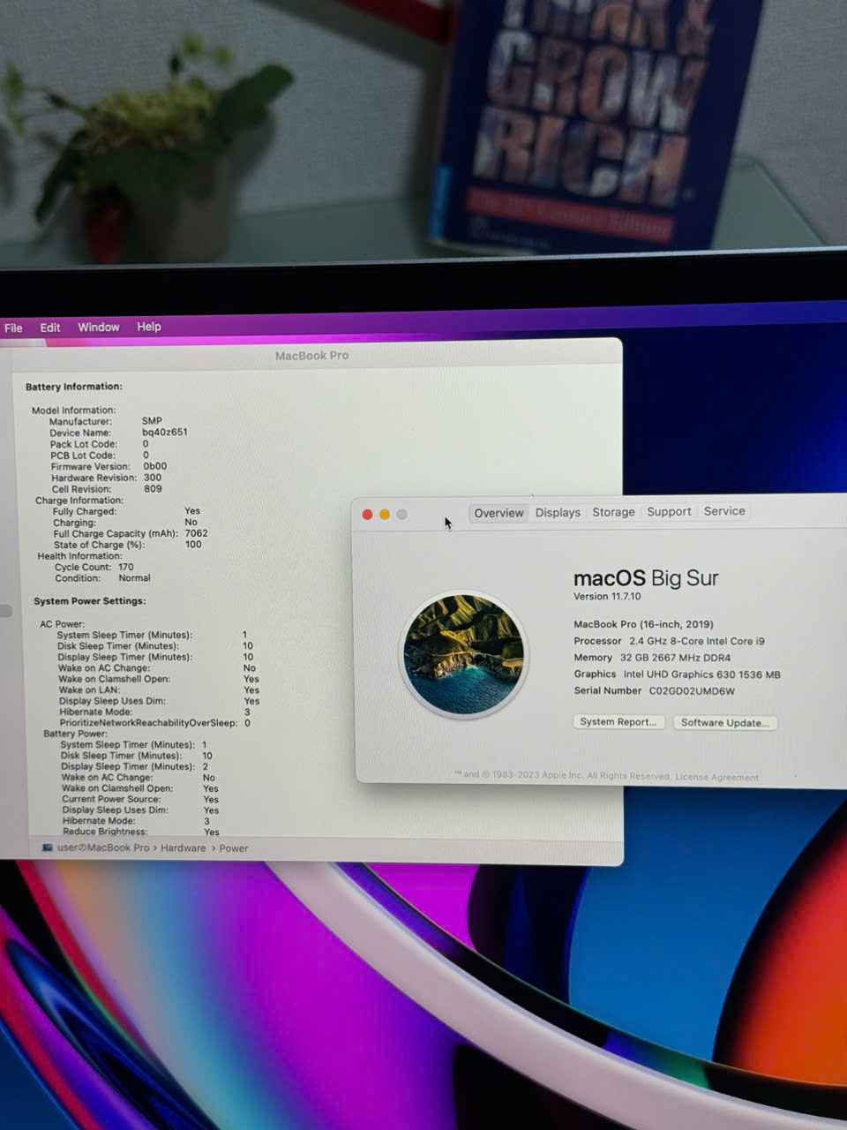Open the Storage tab
This screenshot has height=1130, width=847.
(x=613, y=512)
